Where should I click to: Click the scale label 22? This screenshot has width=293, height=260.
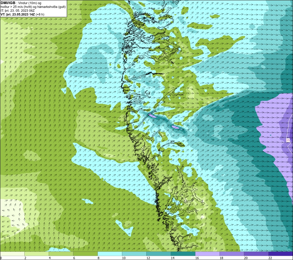(x=270, y=258)
